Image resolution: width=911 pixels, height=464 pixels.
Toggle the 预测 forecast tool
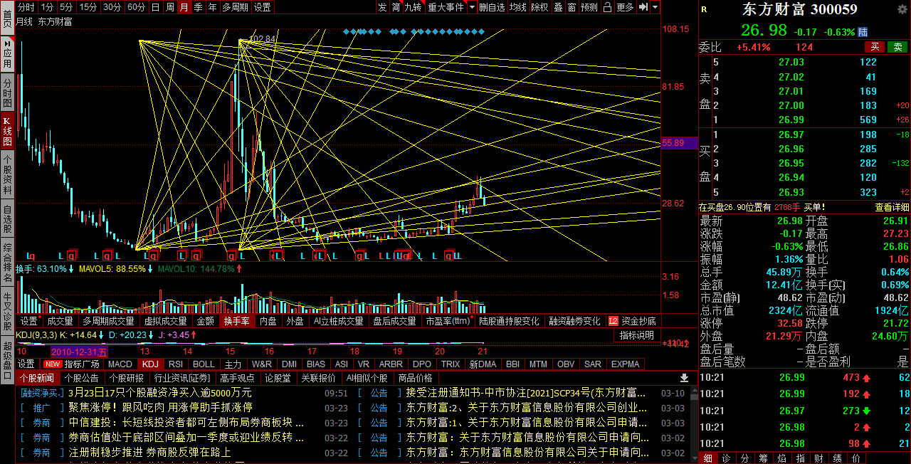590,7
